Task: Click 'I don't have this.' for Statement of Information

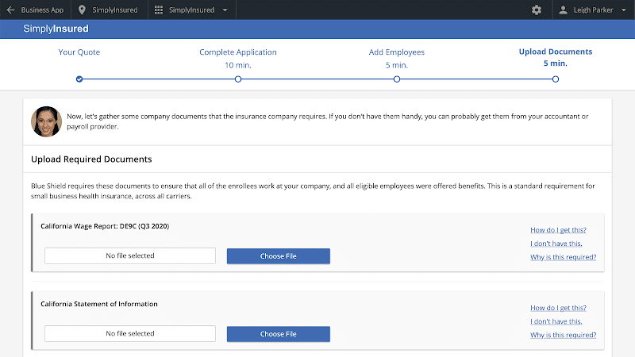Action: point(556,321)
